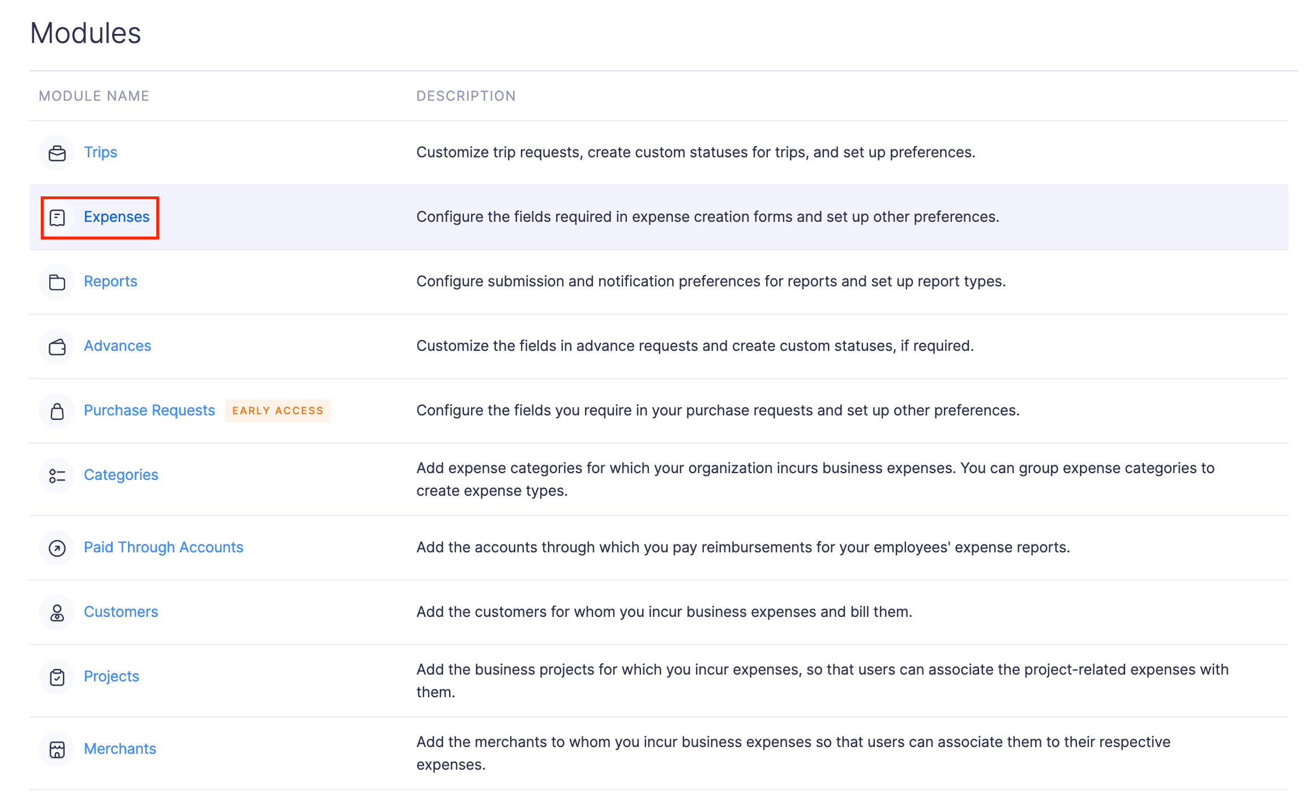Click the Merchants store icon

pos(57,749)
